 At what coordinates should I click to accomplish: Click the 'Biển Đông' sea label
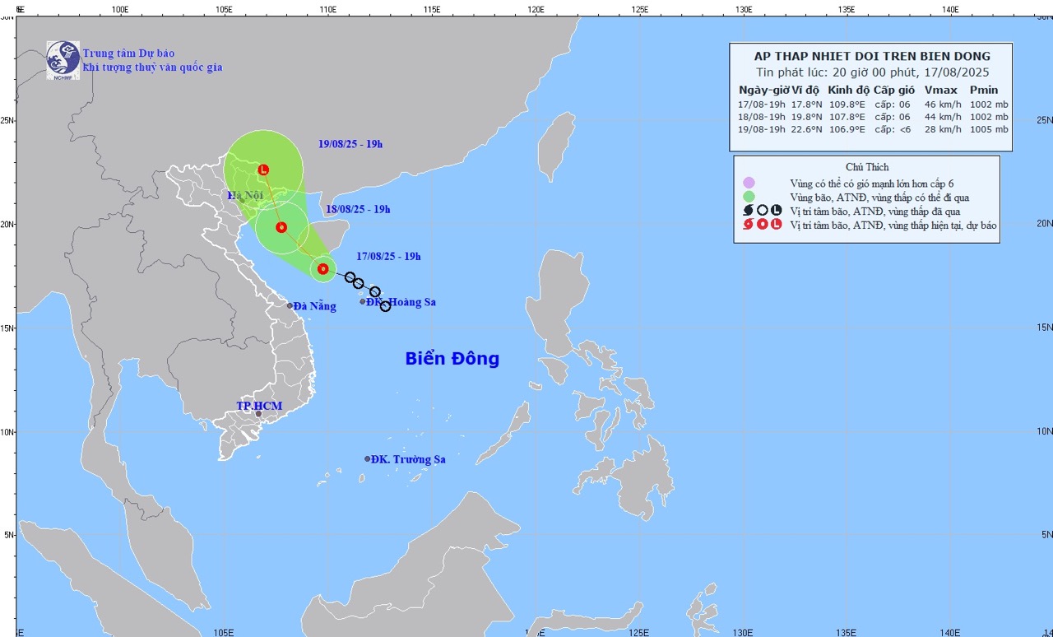pos(452,359)
